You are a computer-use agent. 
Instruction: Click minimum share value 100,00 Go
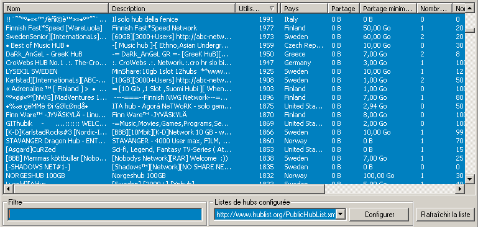pyautogui.click(x=379, y=176)
